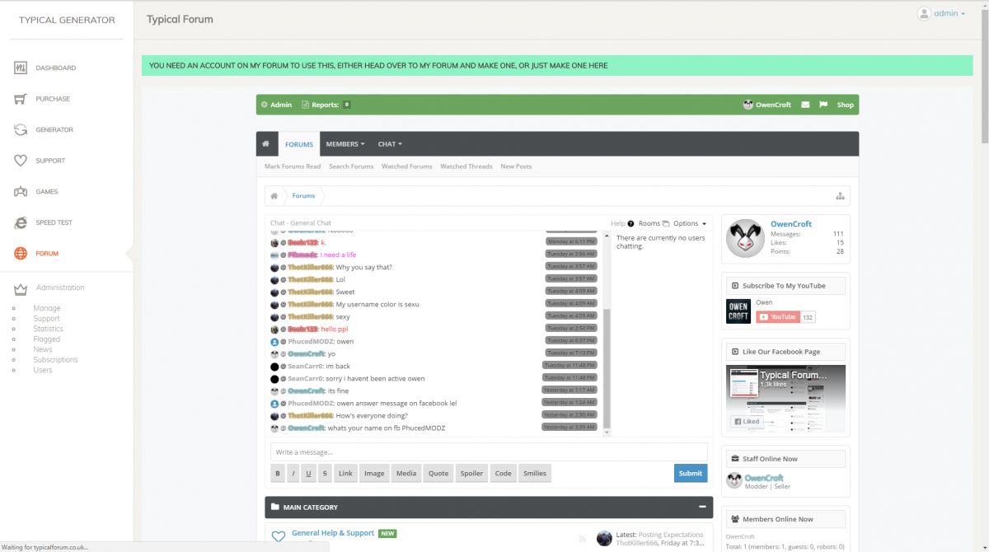989x552 pixels.
Task: Open the inbox envelope icon
Action: click(805, 105)
